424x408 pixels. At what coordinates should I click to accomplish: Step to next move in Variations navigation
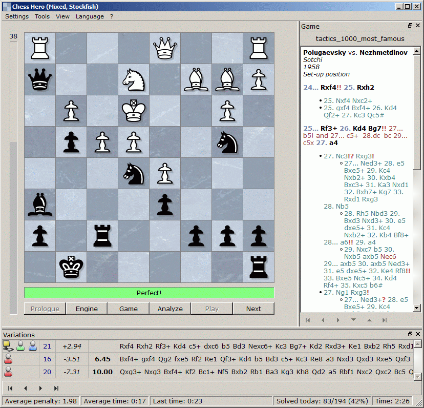tap(40, 388)
